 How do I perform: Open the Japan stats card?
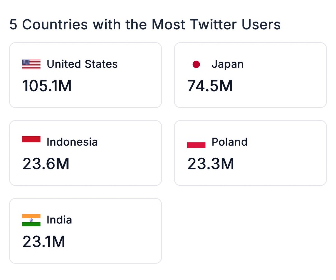click(250, 75)
